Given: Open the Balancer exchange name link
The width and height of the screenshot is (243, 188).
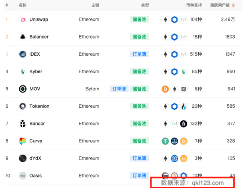Looking at the screenshot, I should 39,37.
